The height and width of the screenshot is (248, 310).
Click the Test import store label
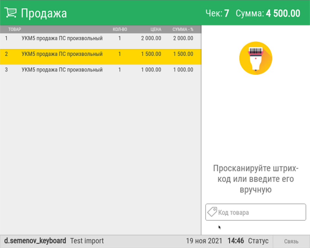tap(87, 241)
